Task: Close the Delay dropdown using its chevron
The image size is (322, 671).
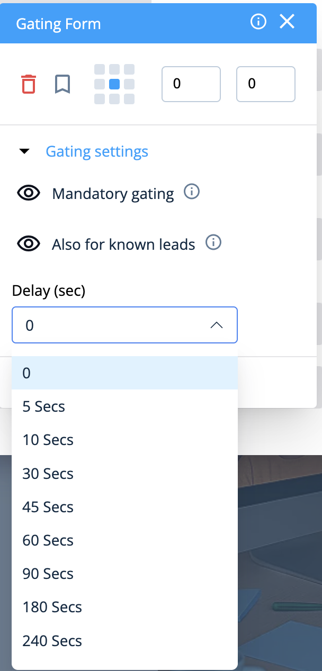Action: tap(216, 325)
